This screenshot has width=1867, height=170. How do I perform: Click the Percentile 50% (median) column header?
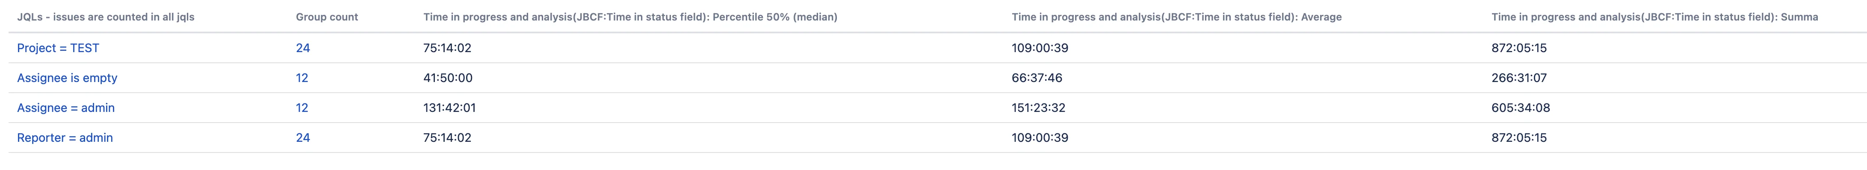pyautogui.click(x=631, y=17)
